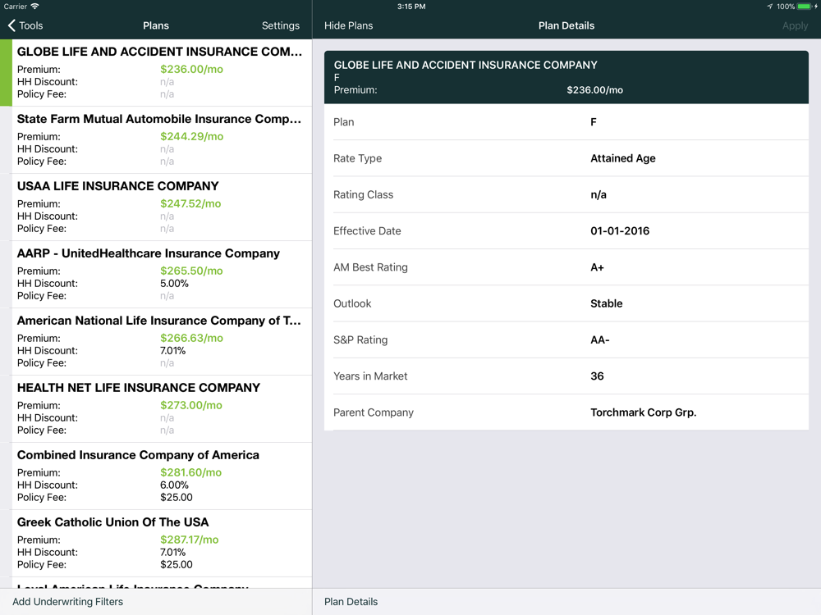Select Globe Life and Accident plan
Viewport: 821px width, 615px height.
160,72
